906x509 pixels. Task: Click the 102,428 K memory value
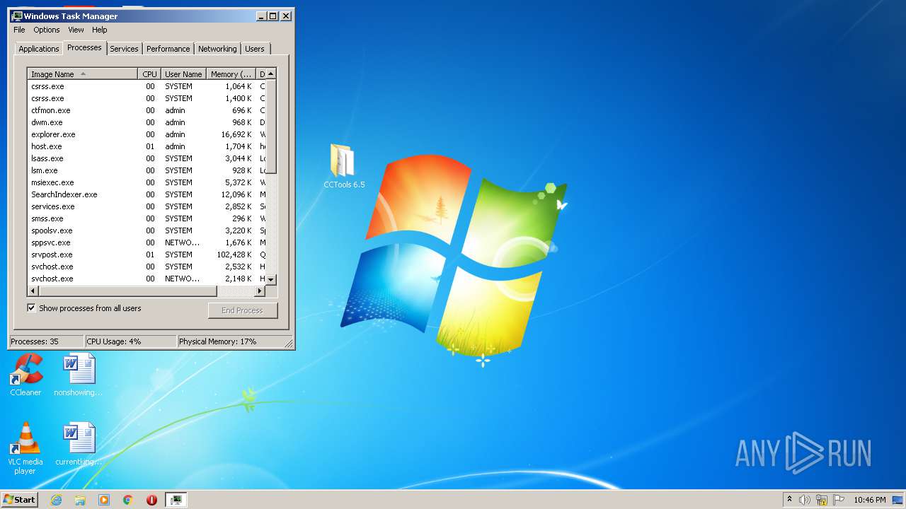click(x=234, y=255)
